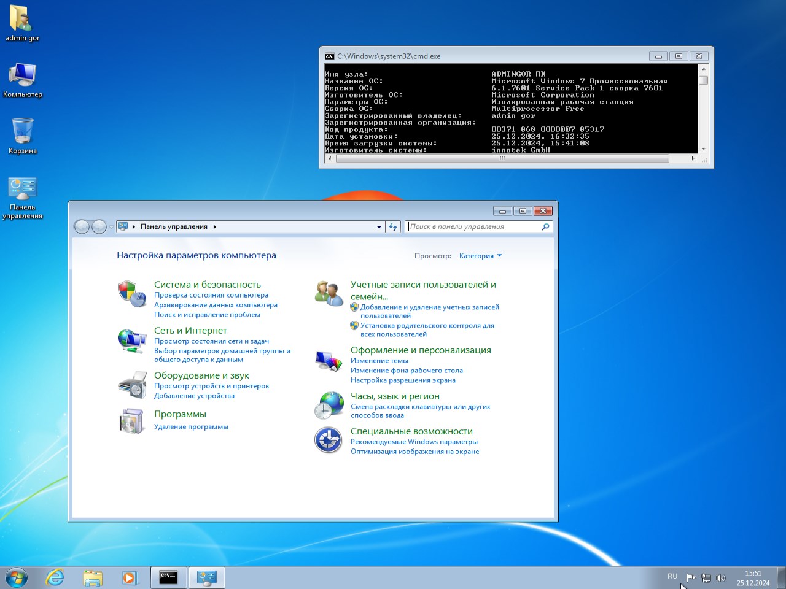Open the Категория view dropdown
786x589 pixels.
tap(480, 256)
